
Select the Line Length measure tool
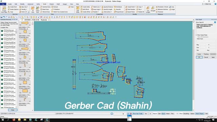[148, 9]
